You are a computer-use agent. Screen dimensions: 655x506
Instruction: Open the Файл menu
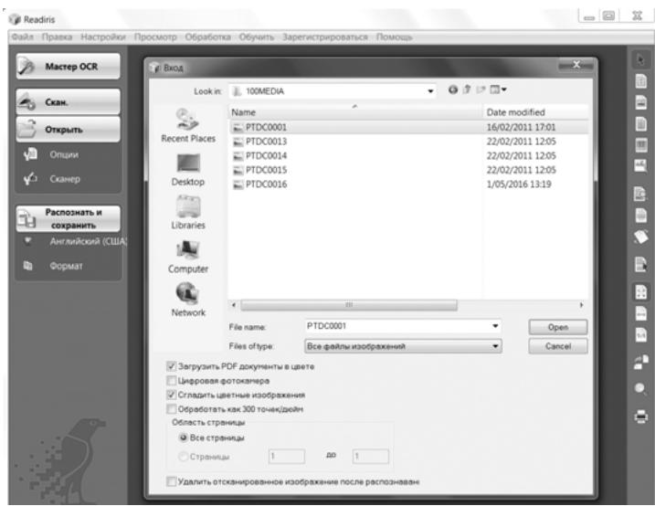pyautogui.click(x=22, y=37)
